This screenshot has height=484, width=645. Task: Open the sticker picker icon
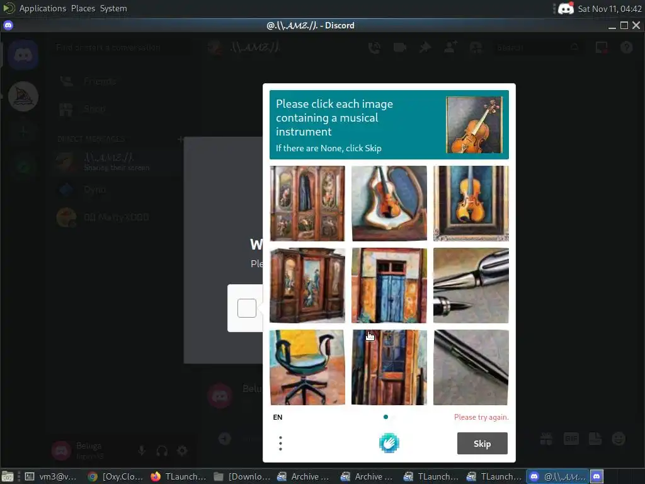click(595, 439)
